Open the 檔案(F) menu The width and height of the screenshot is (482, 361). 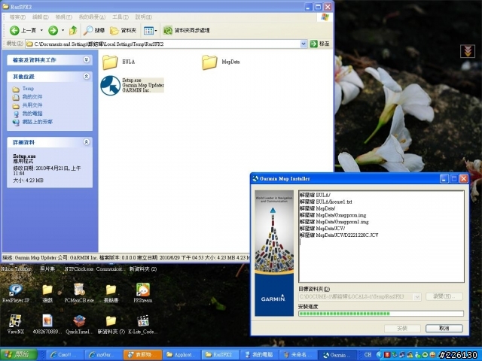click(x=17, y=17)
